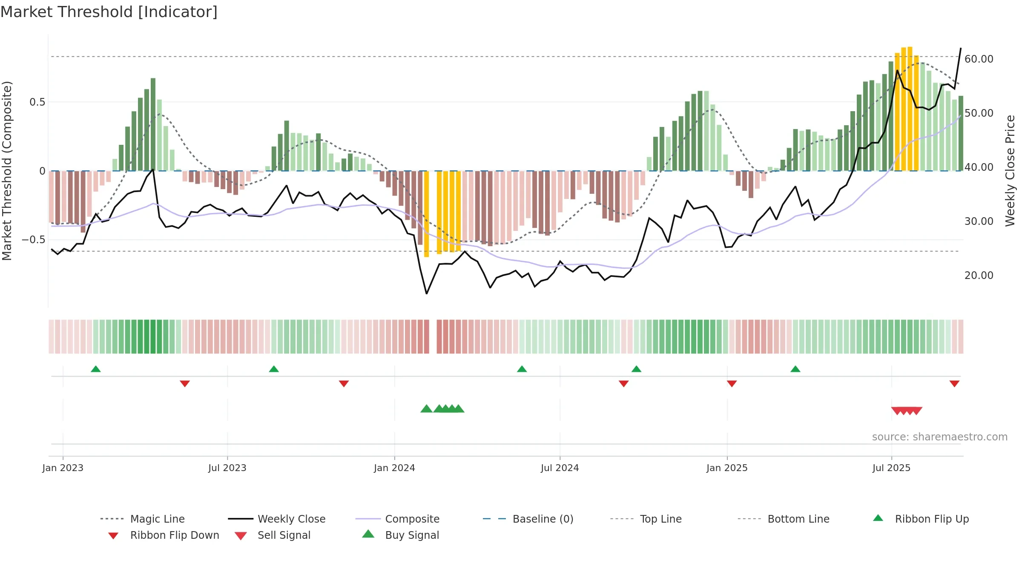The image size is (1022, 575).
Task: Click the Jan 2025 axis label
Action: pyautogui.click(x=727, y=468)
